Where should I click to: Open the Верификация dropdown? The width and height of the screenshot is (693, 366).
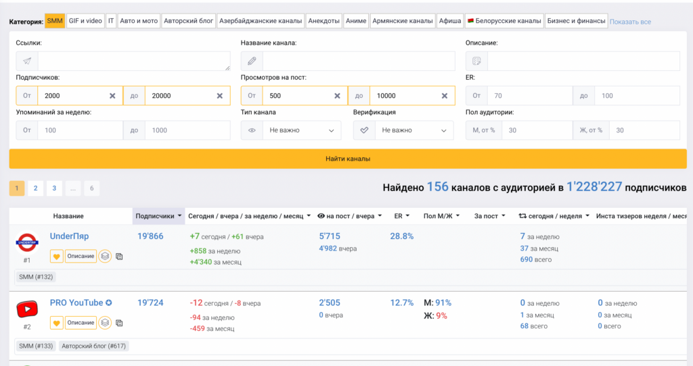[403, 130]
